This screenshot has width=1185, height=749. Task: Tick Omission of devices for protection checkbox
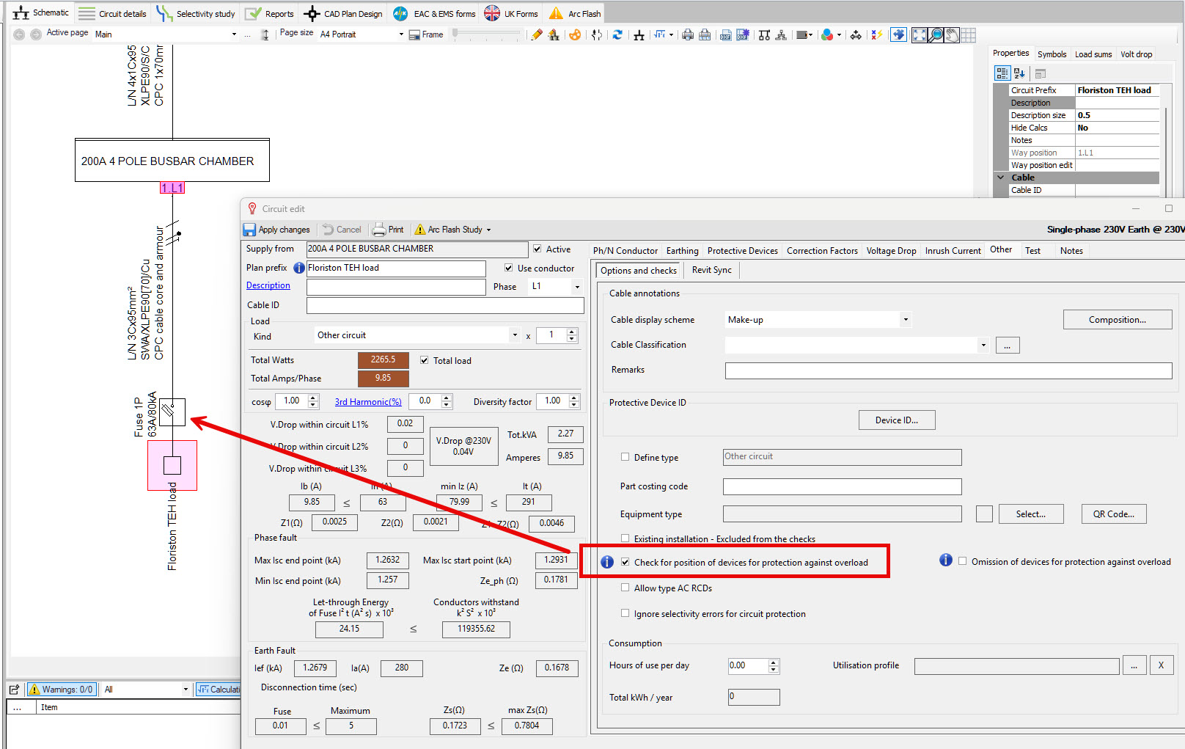click(x=962, y=561)
